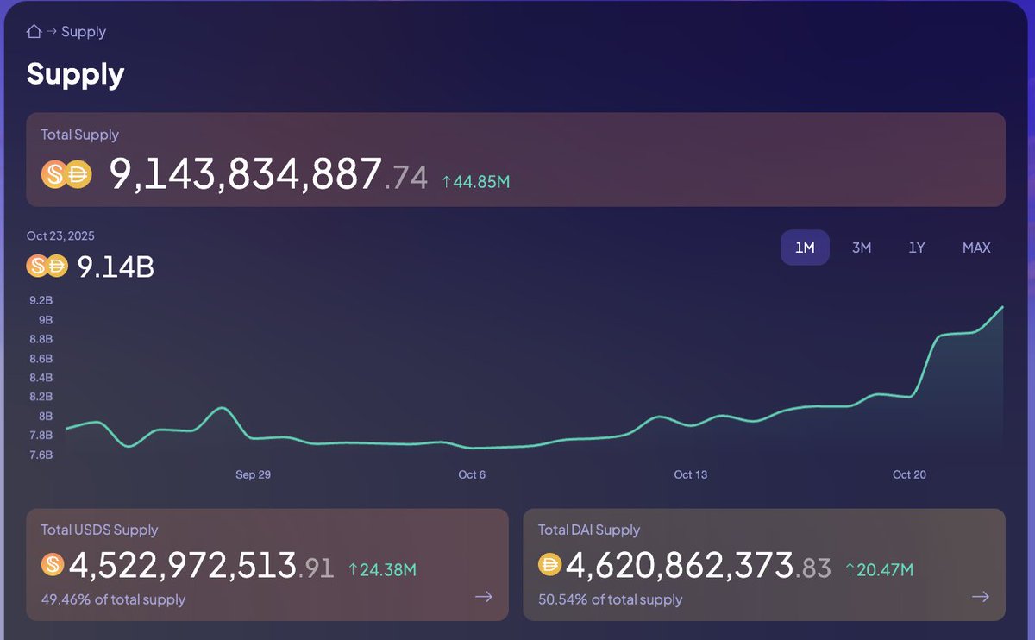Click the 8.8B y-axis label
Viewport: 1035px width, 640px height.
click(41, 339)
